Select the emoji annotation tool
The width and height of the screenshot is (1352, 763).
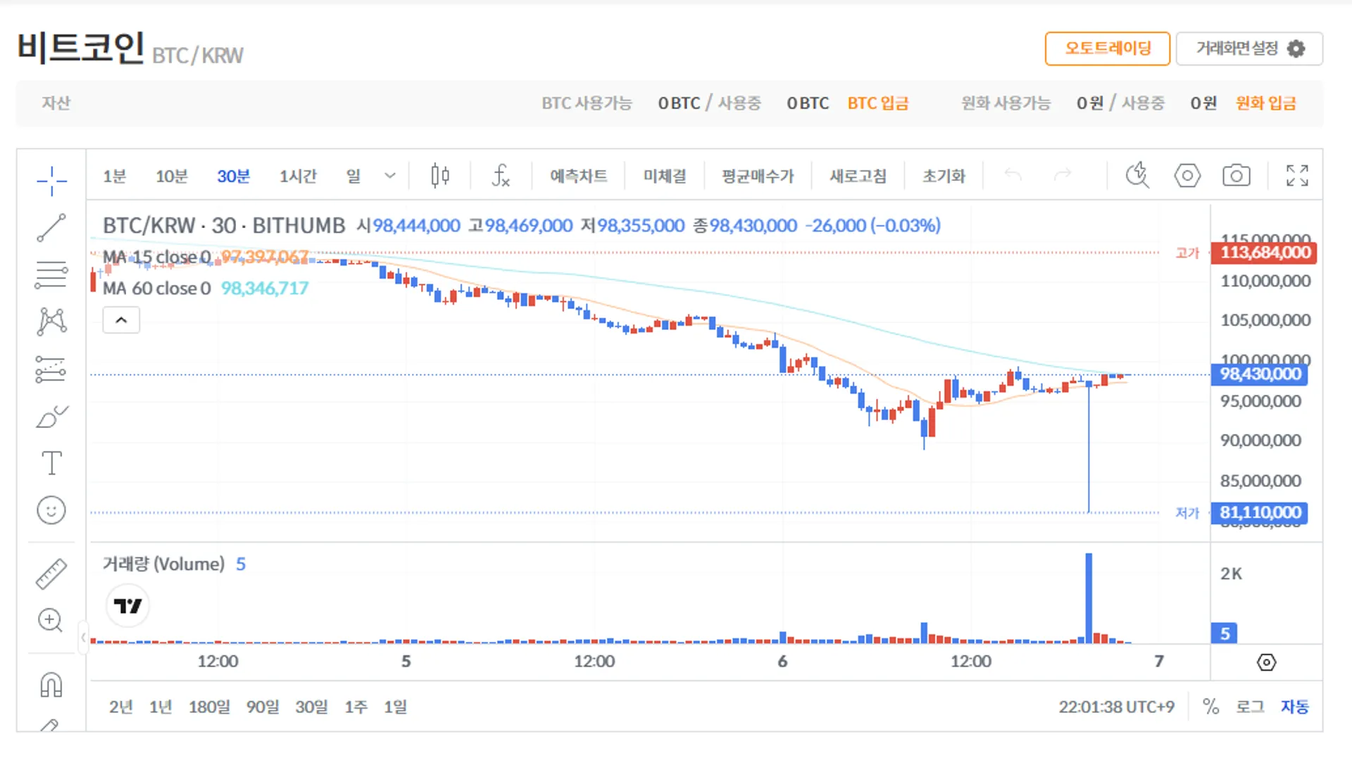click(51, 510)
